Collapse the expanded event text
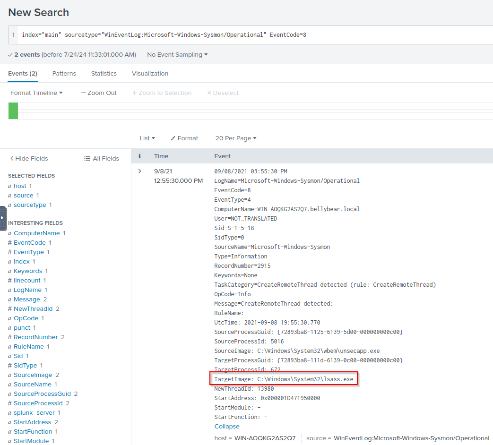The width and height of the screenshot is (493, 445). 227,427
